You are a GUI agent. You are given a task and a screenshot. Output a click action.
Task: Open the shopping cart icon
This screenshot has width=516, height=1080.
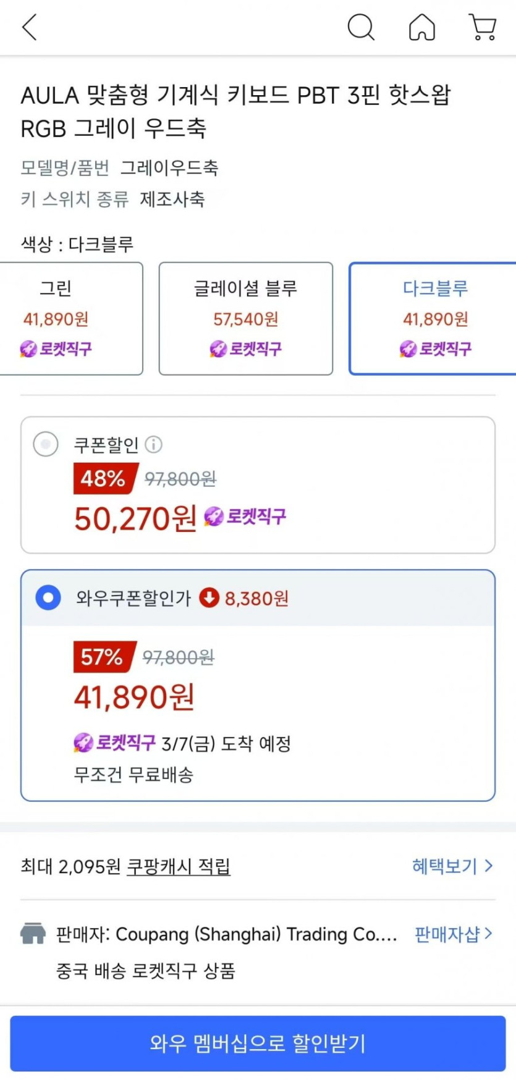[483, 27]
